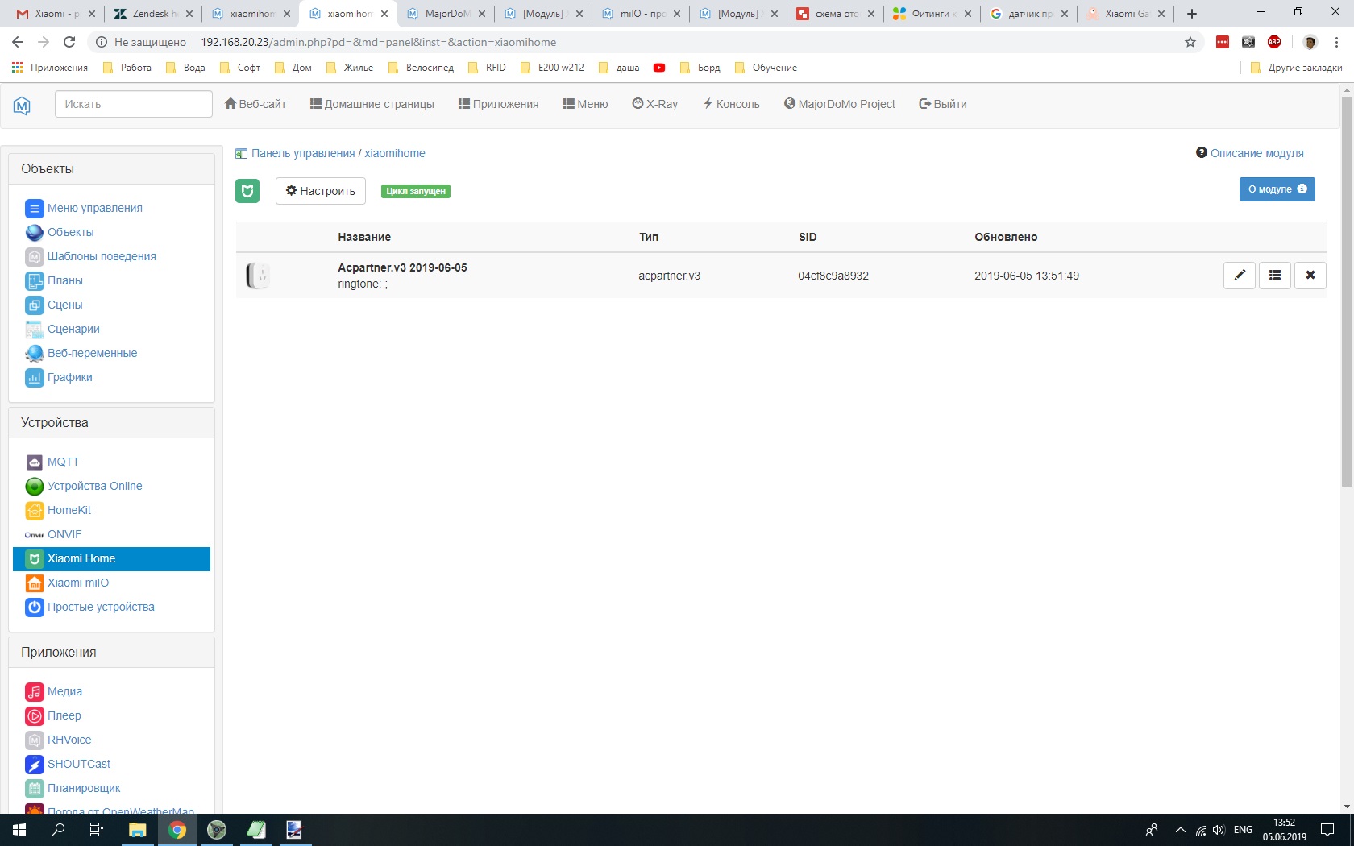This screenshot has width=1354, height=846.
Task: Open the Xiaomi Home module green icon
Action: (x=247, y=191)
